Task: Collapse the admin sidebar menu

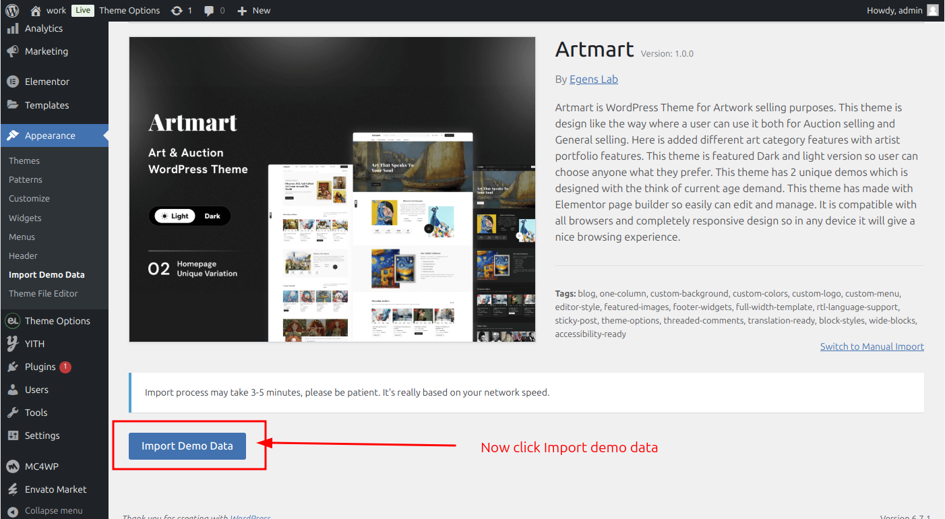Action: pyautogui.click(x=54, y=511)
